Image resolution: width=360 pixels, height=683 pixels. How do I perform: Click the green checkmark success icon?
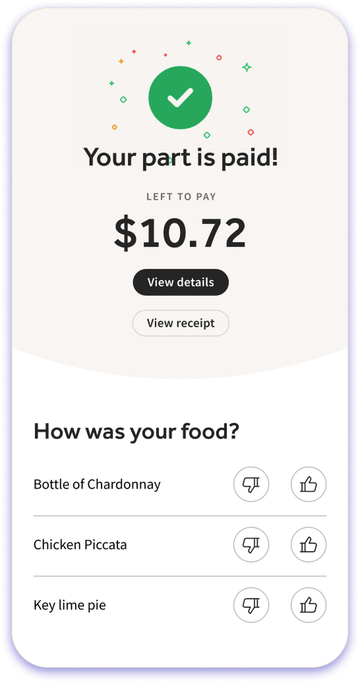click(180, 98)
